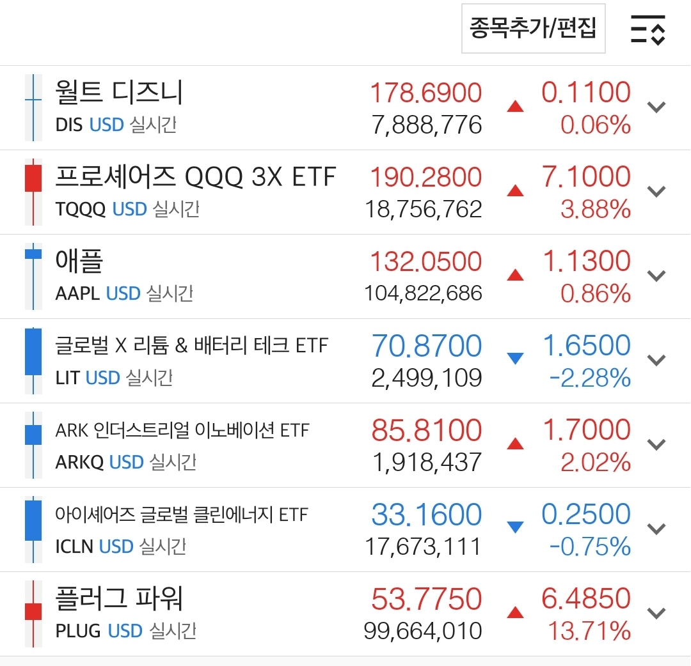Click the AAPL candlestick chart icon
Viewport: 691px width, 666px height.
click(33, 276)
